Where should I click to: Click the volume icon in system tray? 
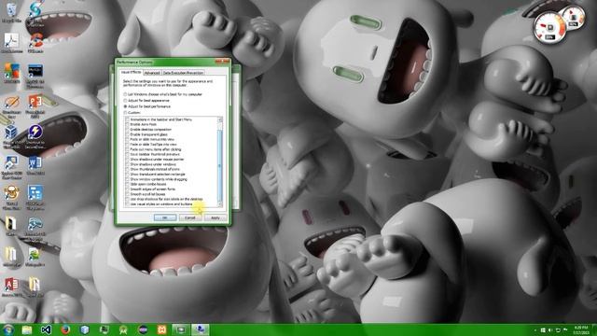tap(550, 329)
